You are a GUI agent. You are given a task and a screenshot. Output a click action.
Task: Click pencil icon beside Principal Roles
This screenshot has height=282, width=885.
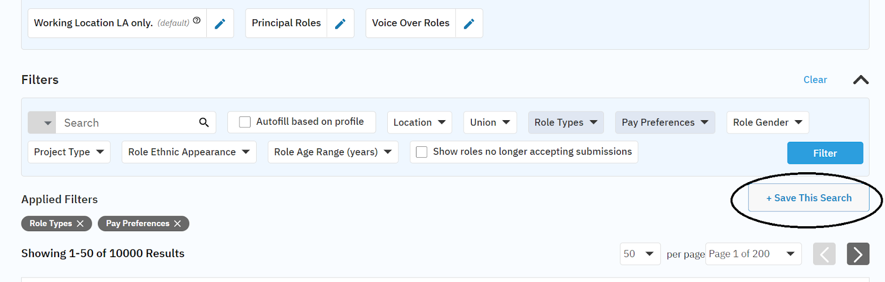click(x=340, y=24)
